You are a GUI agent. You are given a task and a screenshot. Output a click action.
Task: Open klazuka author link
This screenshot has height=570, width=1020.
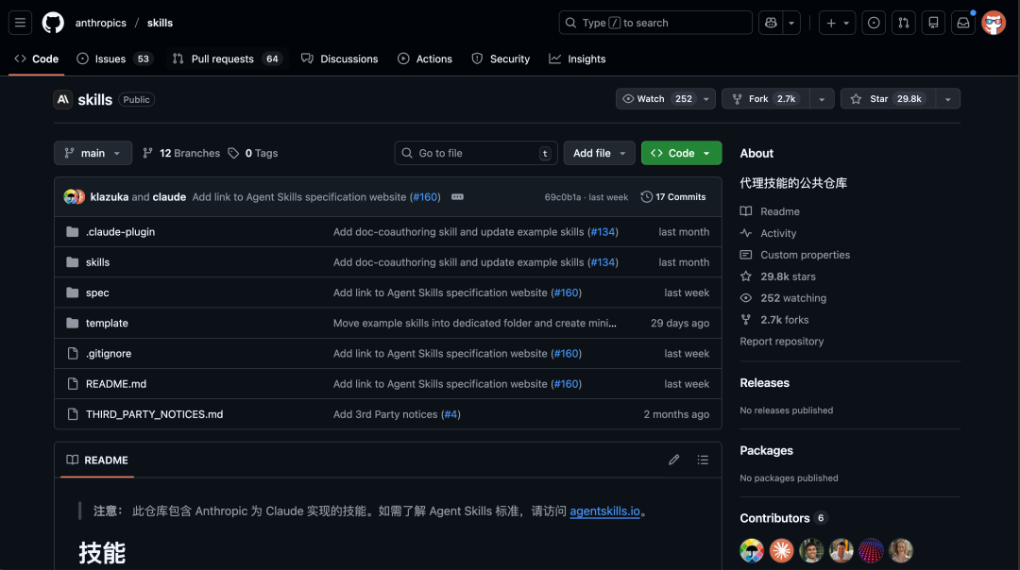110,197
